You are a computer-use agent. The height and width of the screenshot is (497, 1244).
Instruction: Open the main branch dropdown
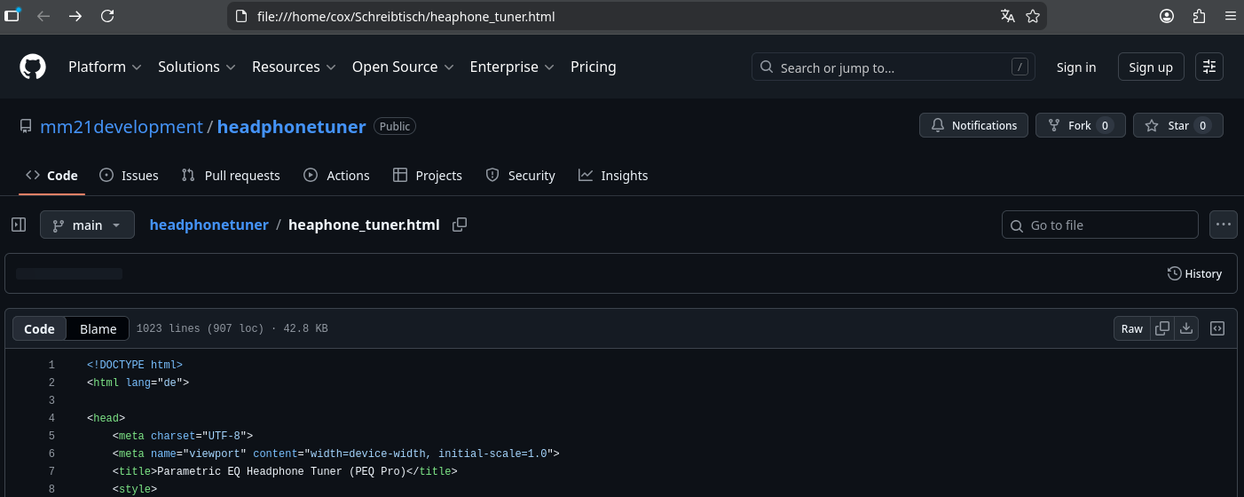(x=87, y=225)
